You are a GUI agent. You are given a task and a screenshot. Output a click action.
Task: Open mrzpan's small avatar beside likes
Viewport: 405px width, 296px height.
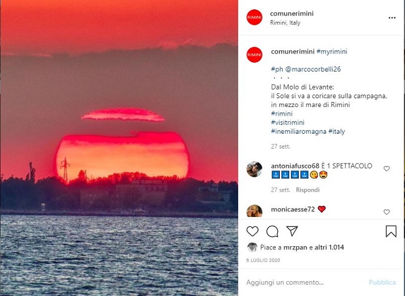click(x=252, y=247)
